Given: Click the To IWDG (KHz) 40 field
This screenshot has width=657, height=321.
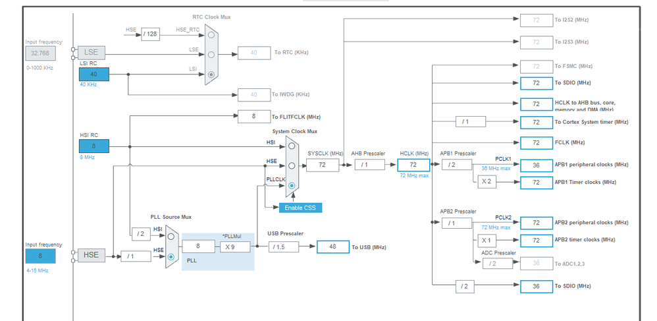Looking at the screenshot, I should click(x=254, y=95).
